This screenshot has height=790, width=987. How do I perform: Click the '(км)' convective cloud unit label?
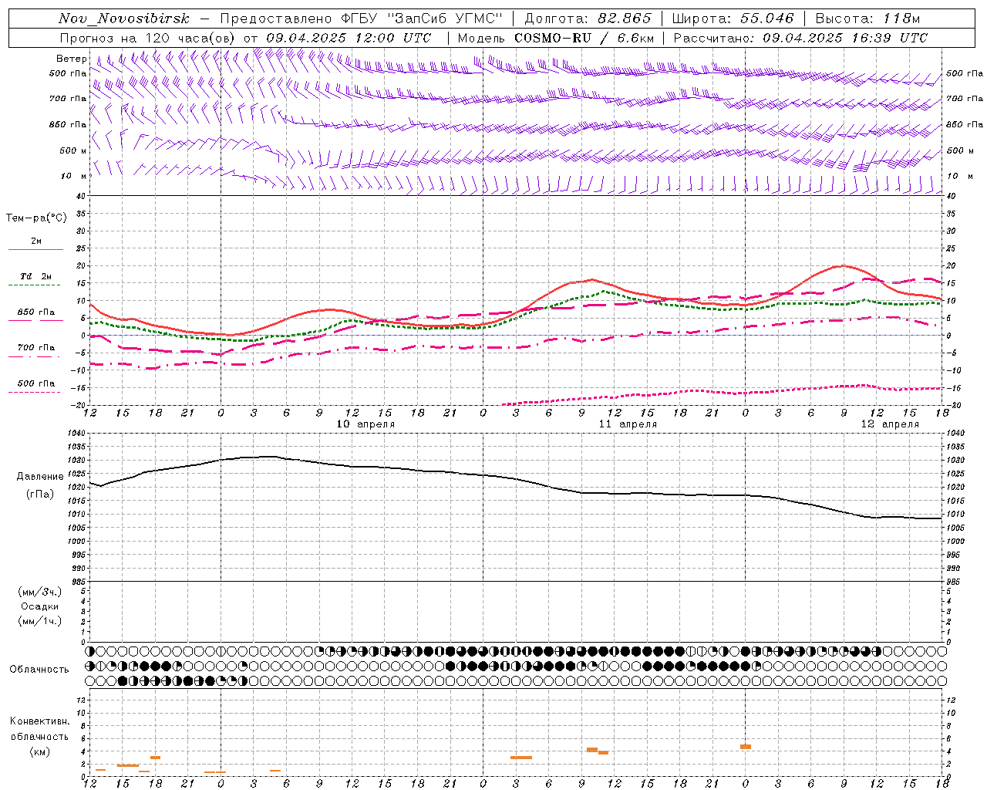40,751
